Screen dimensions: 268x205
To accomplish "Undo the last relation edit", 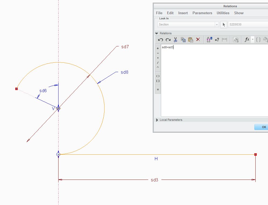I will pos(160,40).
